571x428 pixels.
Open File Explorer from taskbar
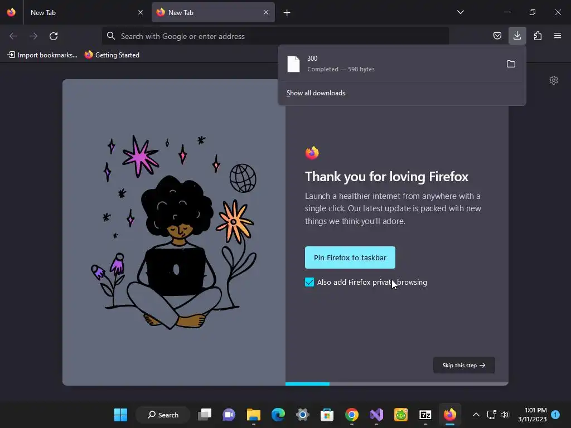coord(254,415)
